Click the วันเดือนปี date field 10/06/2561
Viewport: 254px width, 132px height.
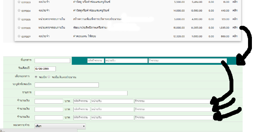[x=45, y=69]
